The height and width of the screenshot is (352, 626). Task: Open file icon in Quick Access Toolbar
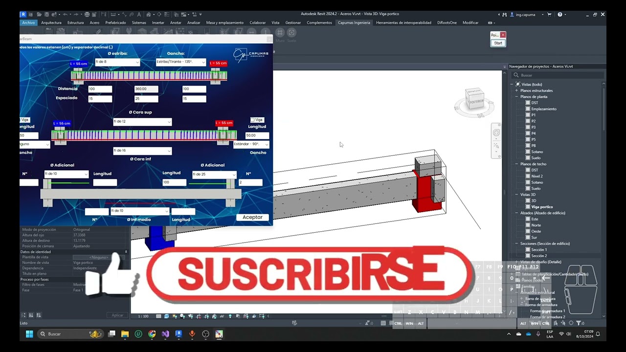(x=39, y=15)
